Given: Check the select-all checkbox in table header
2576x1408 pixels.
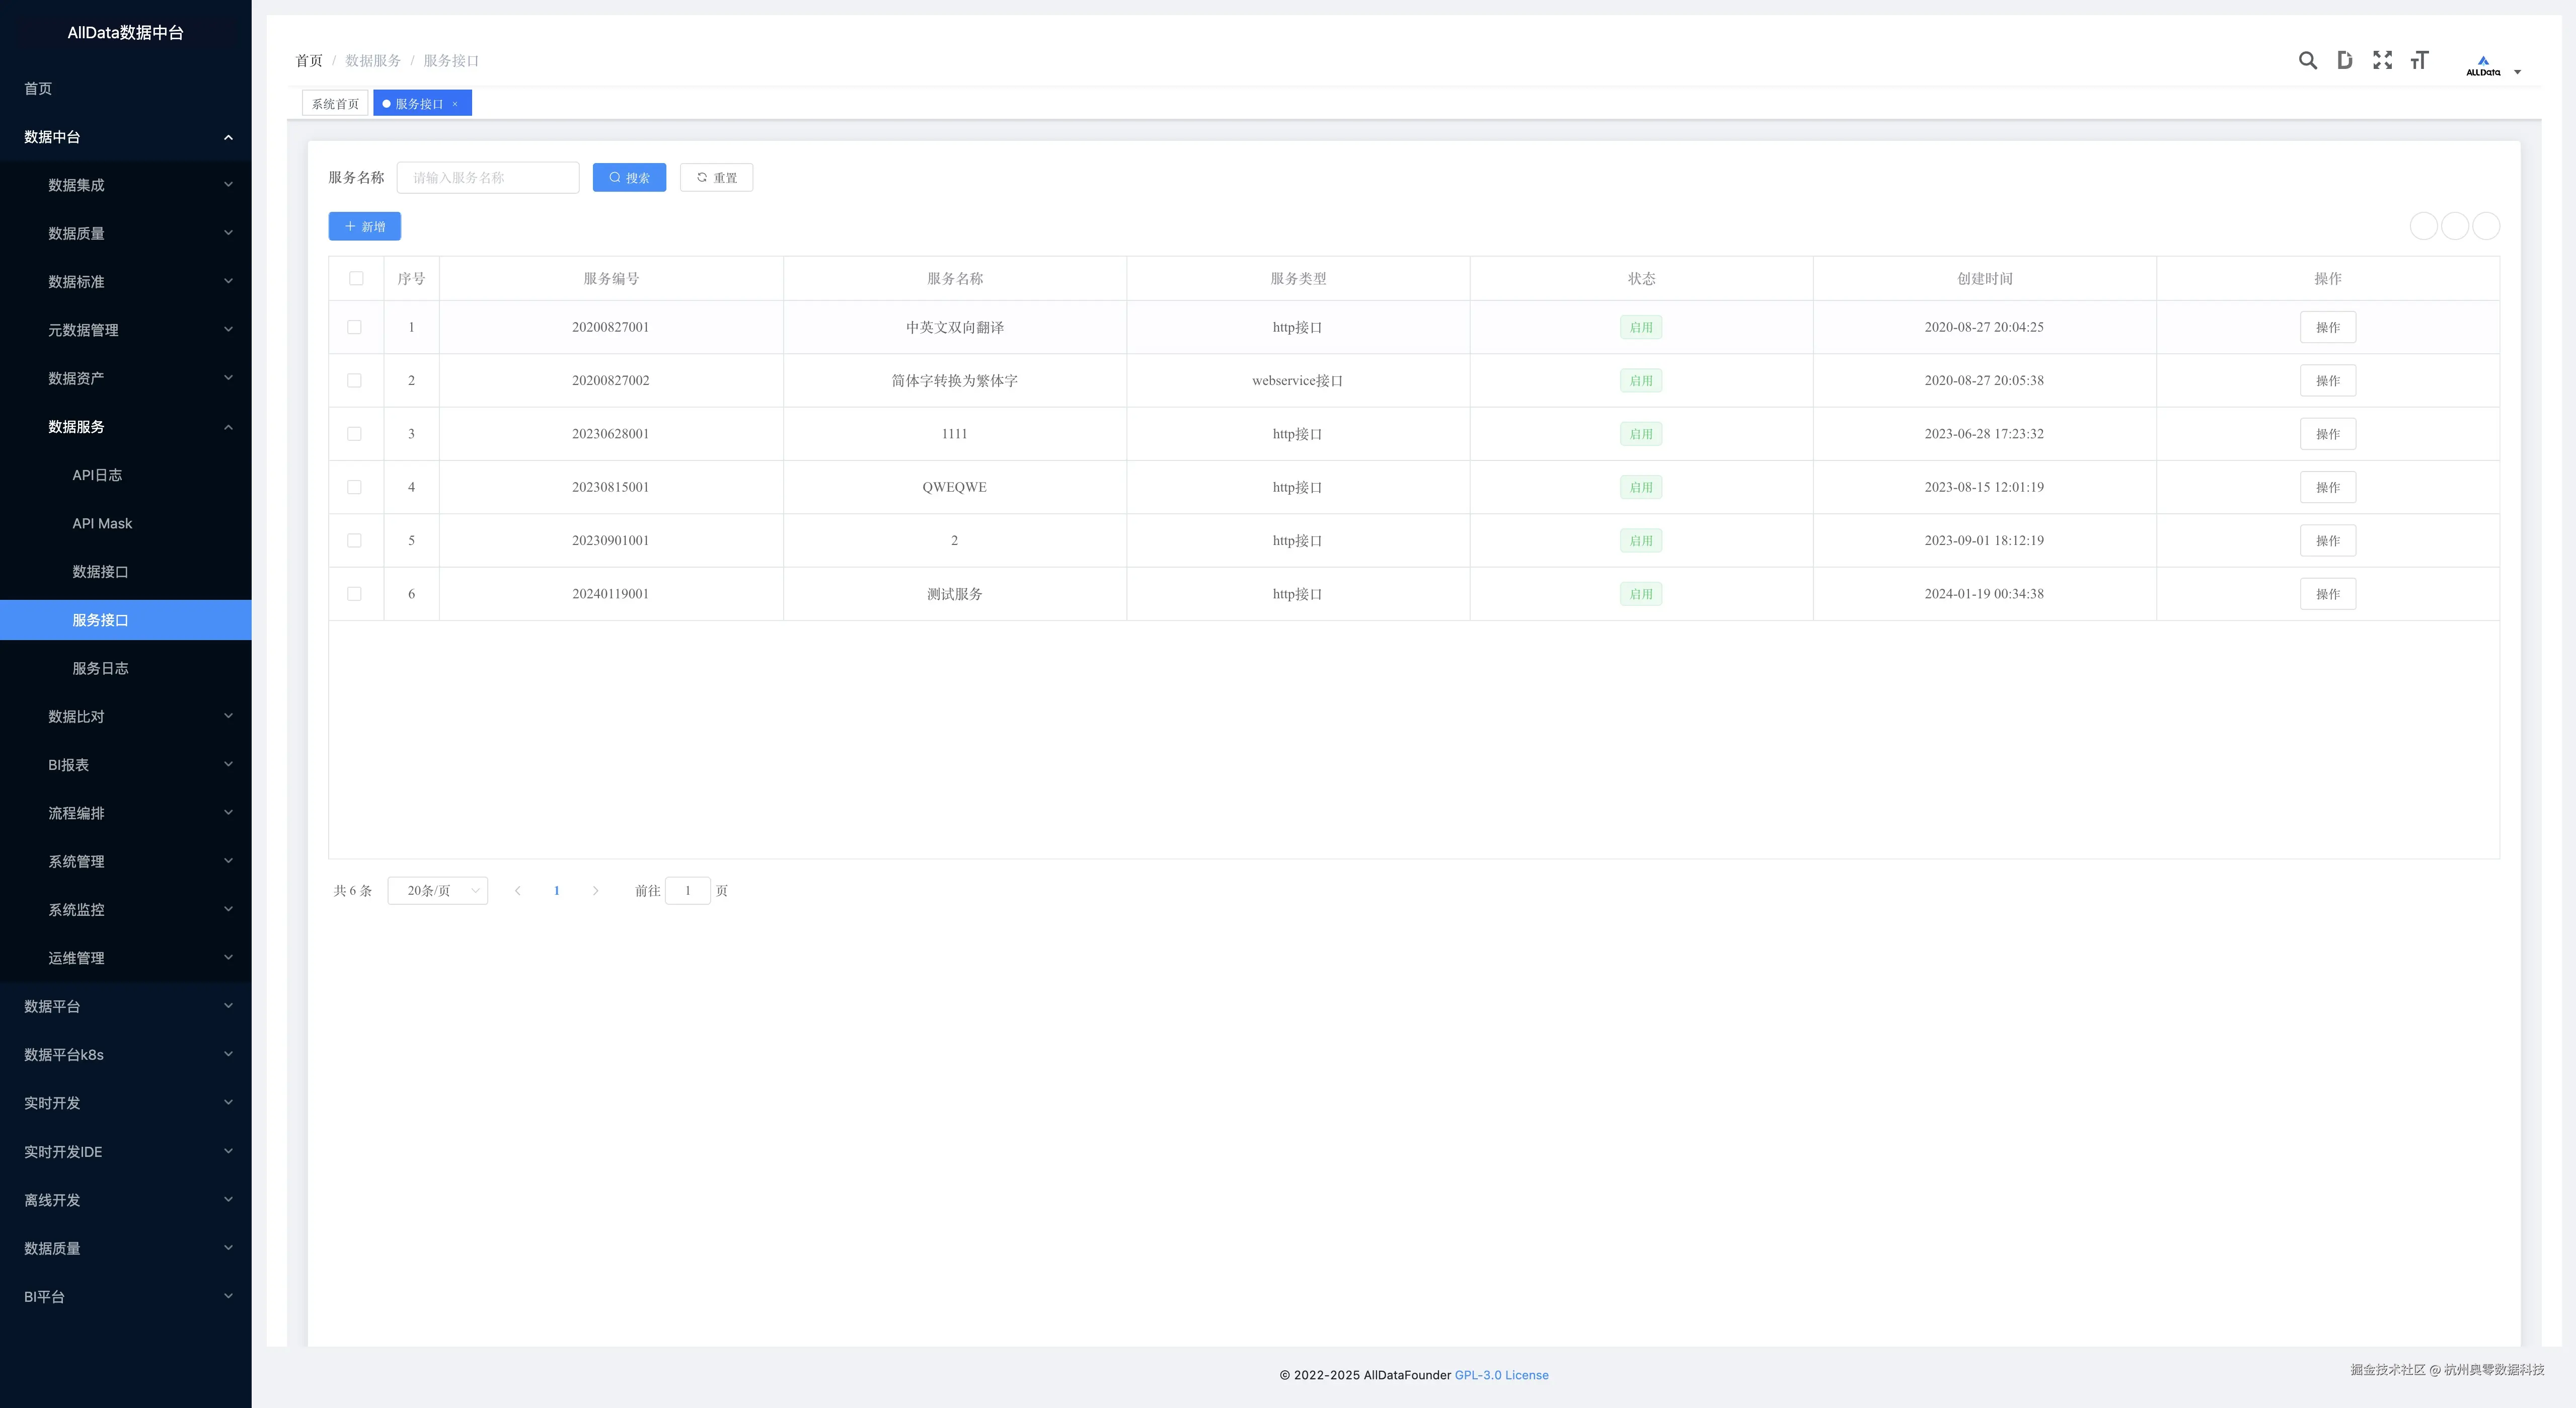Looking at the screenshot, I should [356, 279].
